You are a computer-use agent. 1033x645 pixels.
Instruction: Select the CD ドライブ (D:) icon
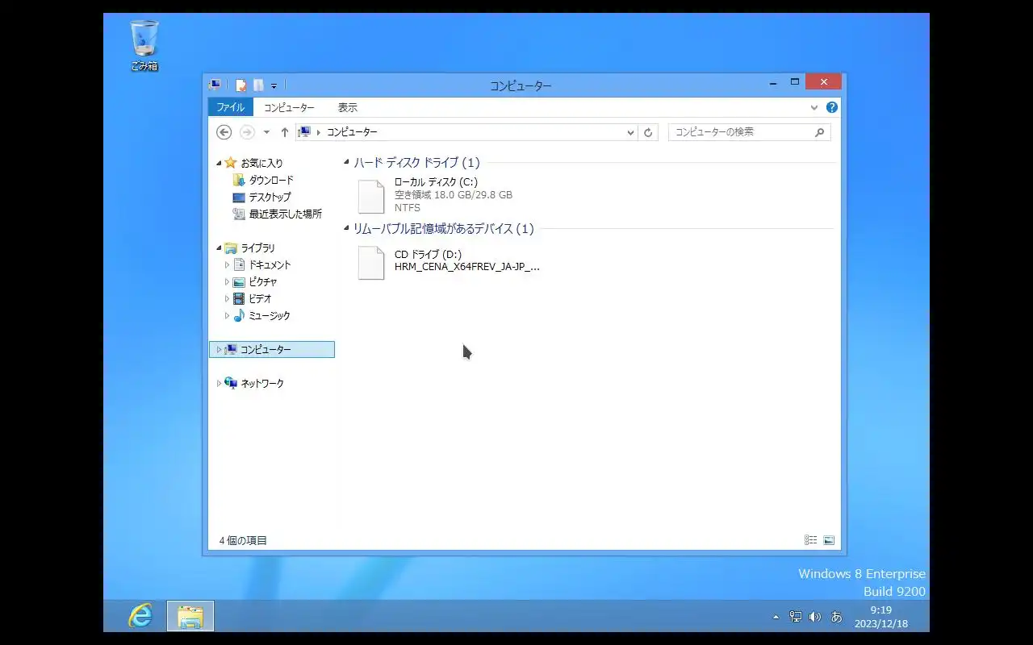(x=371, y=263)
